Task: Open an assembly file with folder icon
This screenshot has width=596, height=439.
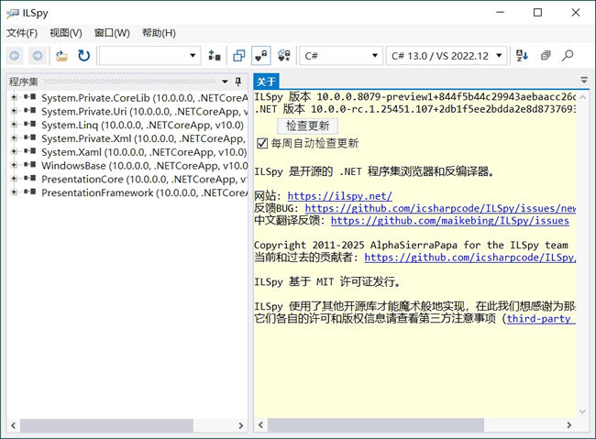Action: pyautogui.click(x=61, y=56)
